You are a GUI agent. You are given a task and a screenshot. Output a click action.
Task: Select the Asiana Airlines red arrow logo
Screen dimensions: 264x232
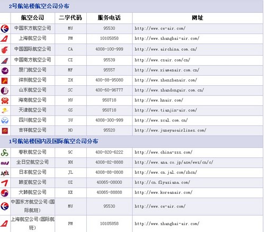5,183
